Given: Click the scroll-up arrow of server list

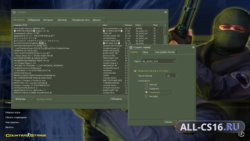Looking at the screenshot, I should point(165,25).
